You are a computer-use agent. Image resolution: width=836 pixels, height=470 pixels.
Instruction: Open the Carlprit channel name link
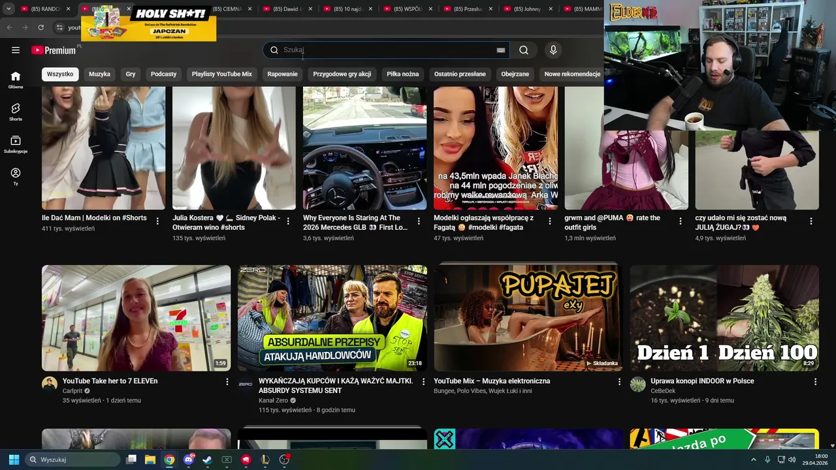[x=72, y=390]
